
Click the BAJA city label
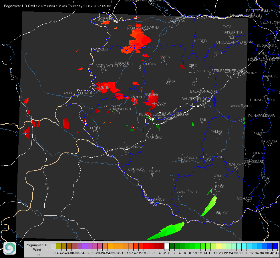266,178
